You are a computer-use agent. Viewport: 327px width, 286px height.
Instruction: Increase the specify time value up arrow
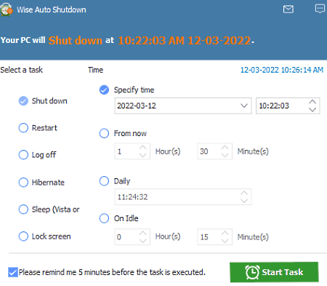coord(312,102)
